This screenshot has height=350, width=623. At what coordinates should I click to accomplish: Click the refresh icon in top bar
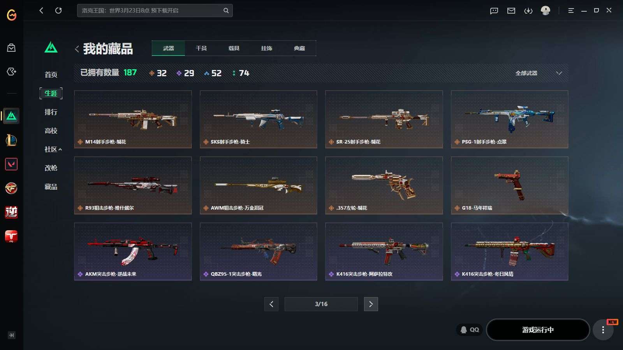coord(58,10)
